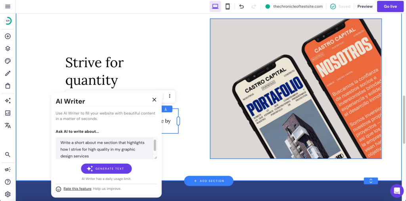406x201 pixels.
Task: Click the section move up-down arrows
Action: (371, 181)
